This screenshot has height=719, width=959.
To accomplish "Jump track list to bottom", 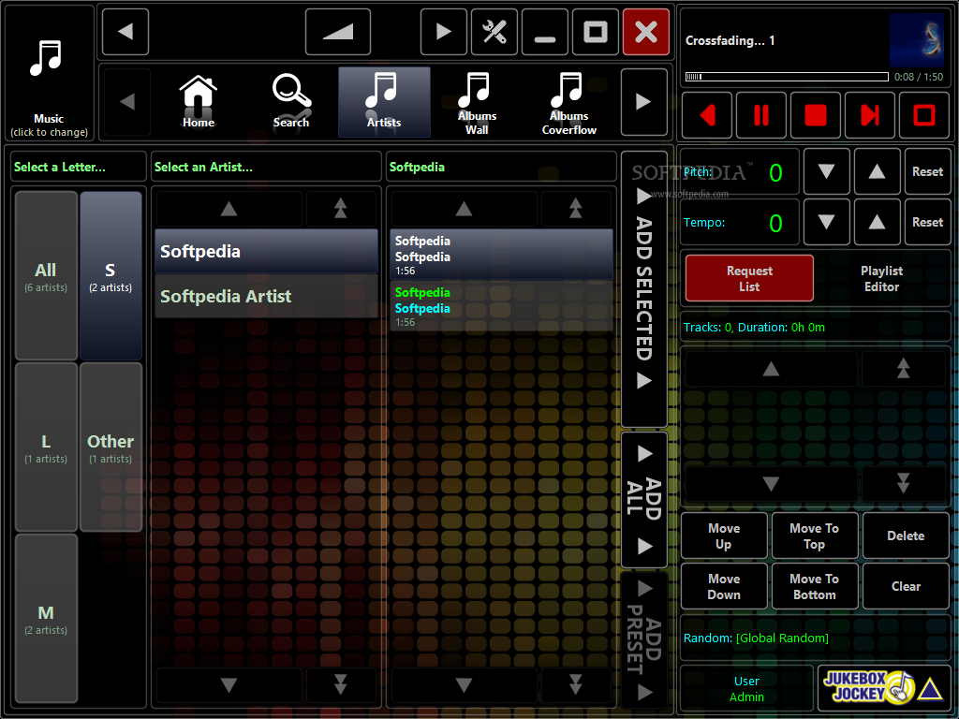I will point(576,684).
